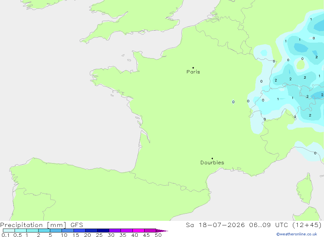Select the Dourbies location dot marker
324x237 pixels.
point(212,158)
